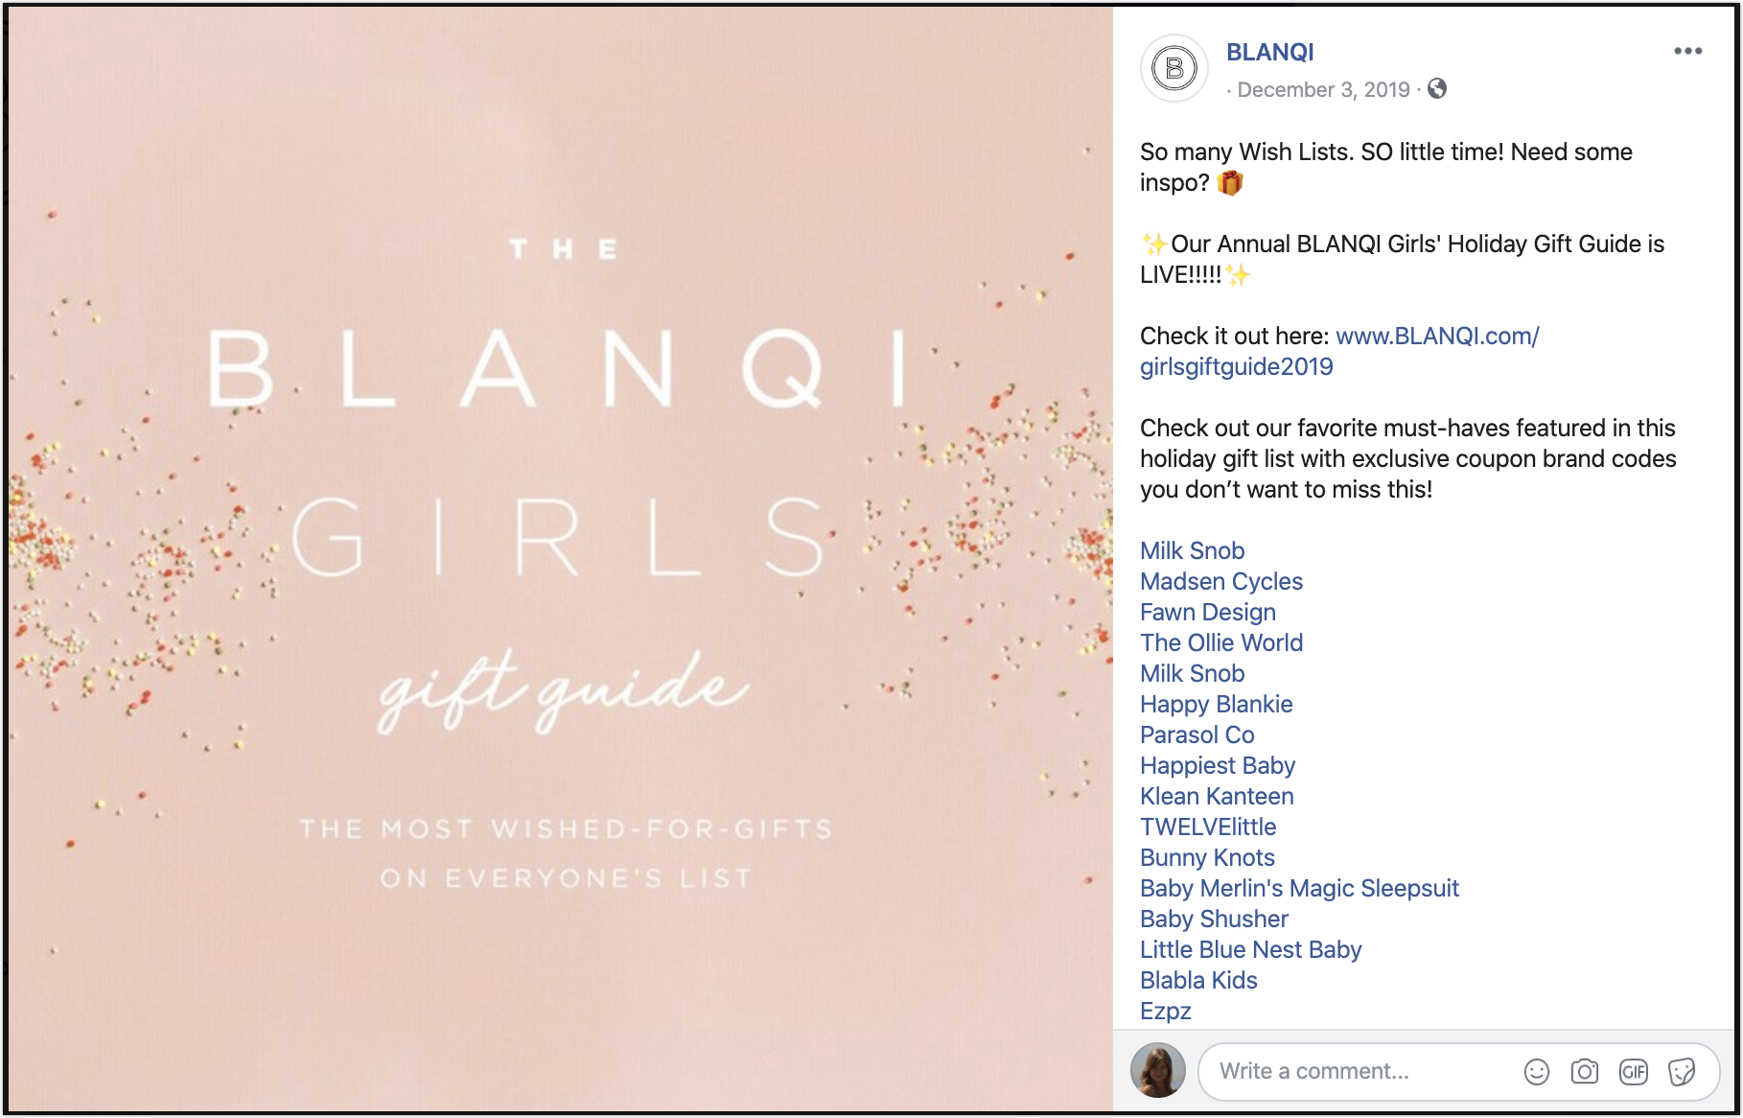Open the Madsen Cycles page link
Screen dimensions: 1743x1118
[1220, 582]
